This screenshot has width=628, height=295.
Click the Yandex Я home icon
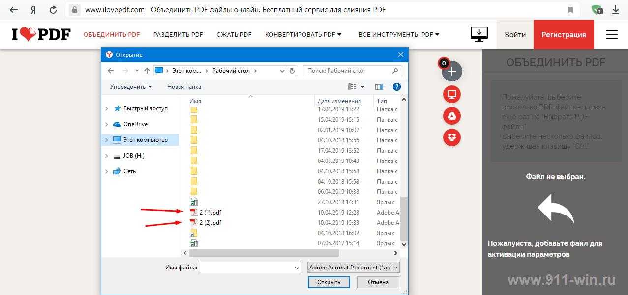tap(33, 9)
